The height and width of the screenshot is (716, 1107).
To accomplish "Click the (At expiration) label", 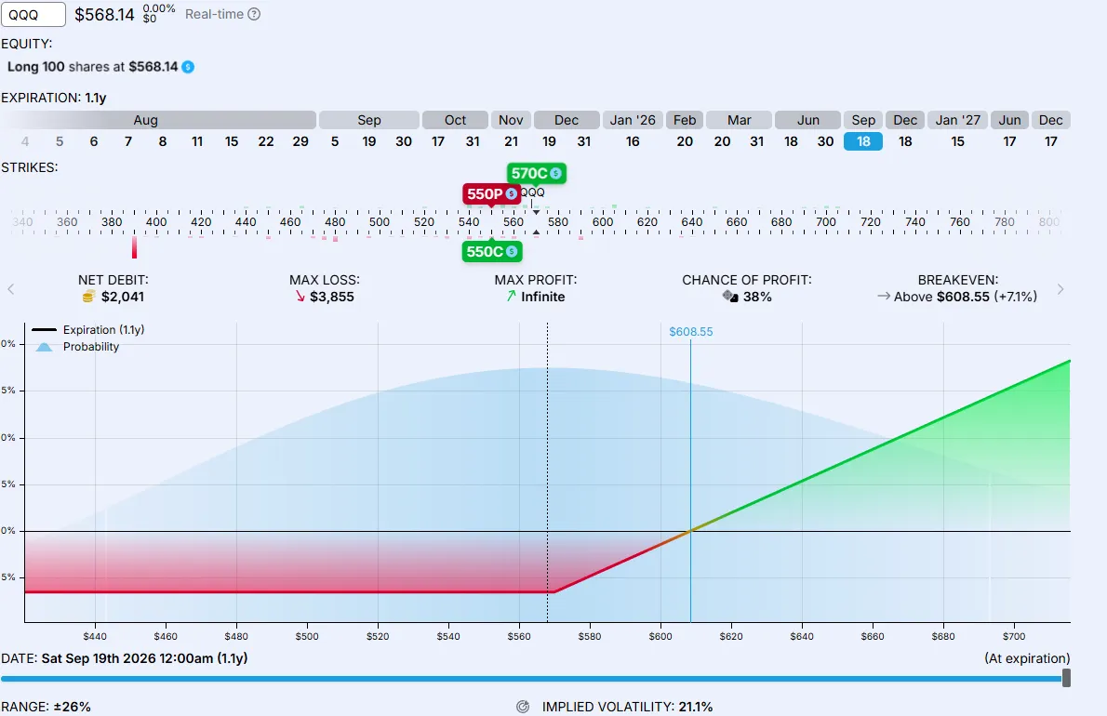I will coord(1027,658).
